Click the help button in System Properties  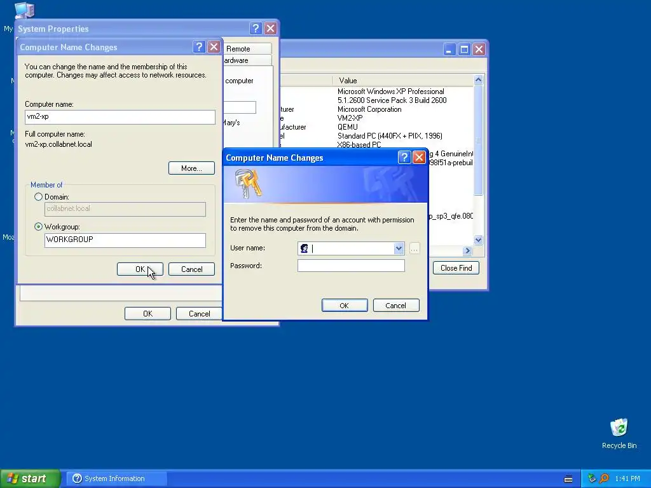(x=256, y=28)
